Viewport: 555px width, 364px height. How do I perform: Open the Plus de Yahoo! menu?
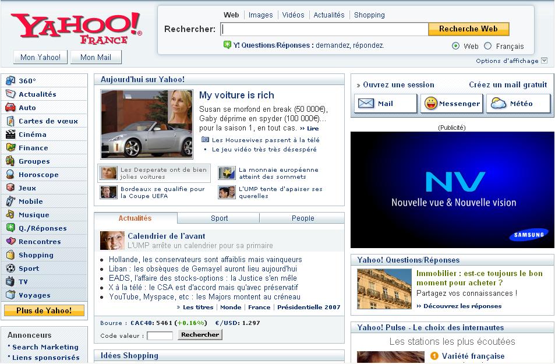(44, 310)
